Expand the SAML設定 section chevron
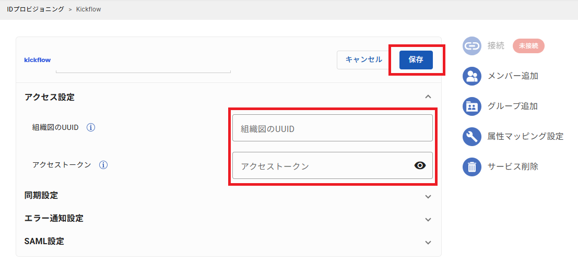 pos(428,243)
